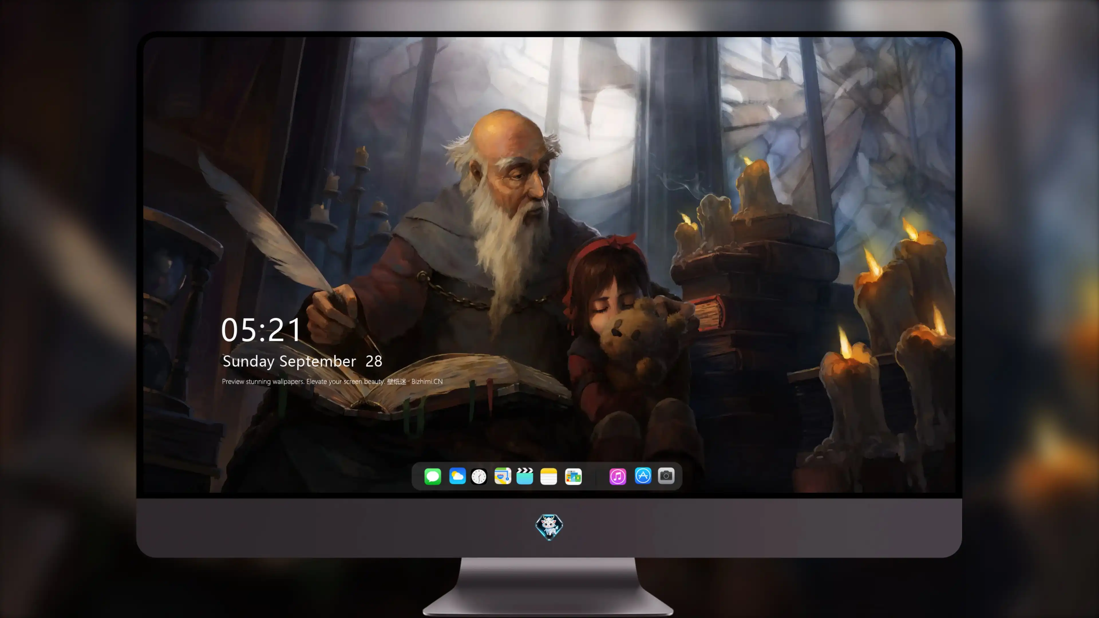Launch the blue App Store icon
This screenshot has height=618, width=1099.
click(643, 476)
